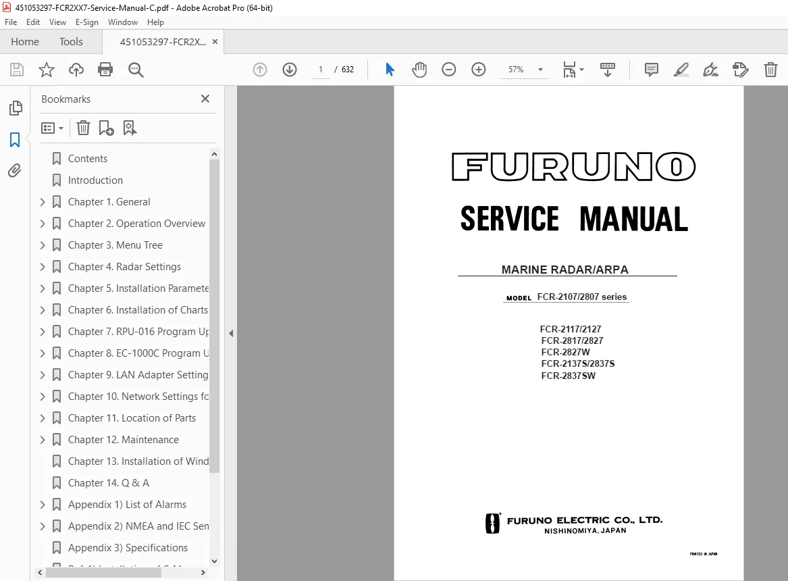Click bookmarks horizontal scroll right arrow
This screenshot has height=581, width=788.
click(x=203, y=572)
